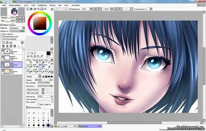
Task: Open the Редактировать menu
Action: (15, 5)
